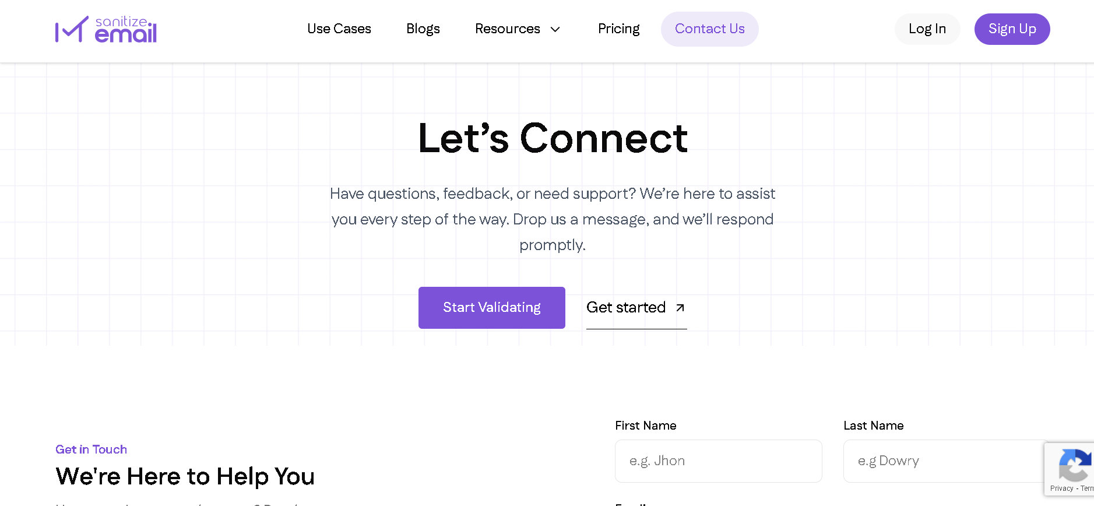
Task: Click the purple M logo mark
Action: click(x=72, y=30)
